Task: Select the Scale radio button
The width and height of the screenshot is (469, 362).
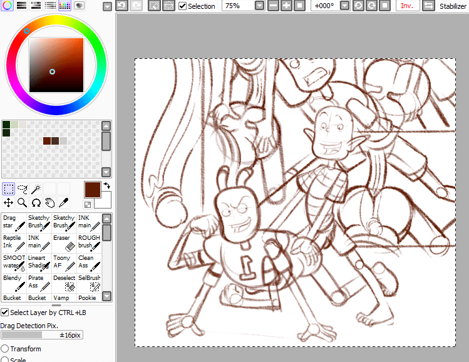Action: click(4, 359)
